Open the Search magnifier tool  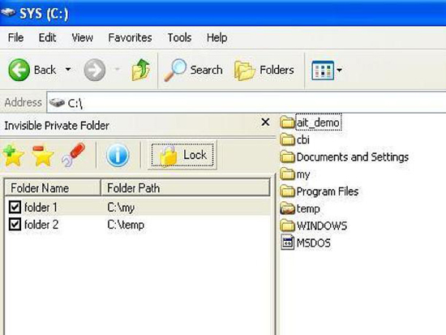(193, 70)
